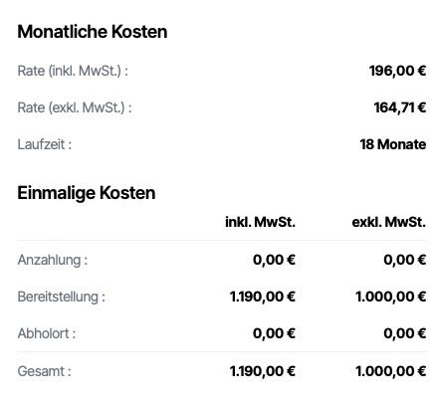Click the Bereitstellung row label
This screenshot has height=402, width=438.
click(x=62, y=297)
